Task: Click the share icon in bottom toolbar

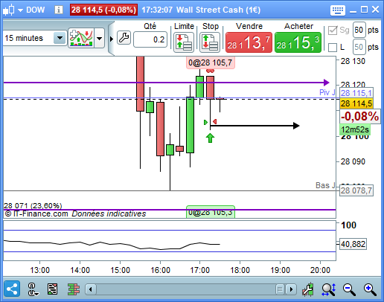Action: click(12, 289)
